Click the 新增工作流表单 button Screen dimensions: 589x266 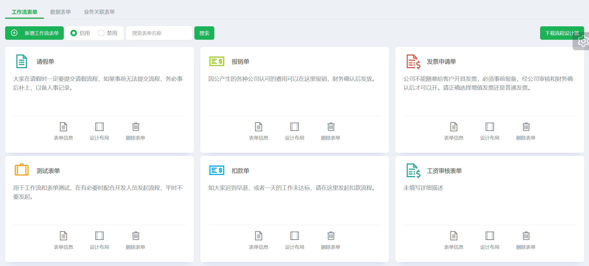pos(34,33)
